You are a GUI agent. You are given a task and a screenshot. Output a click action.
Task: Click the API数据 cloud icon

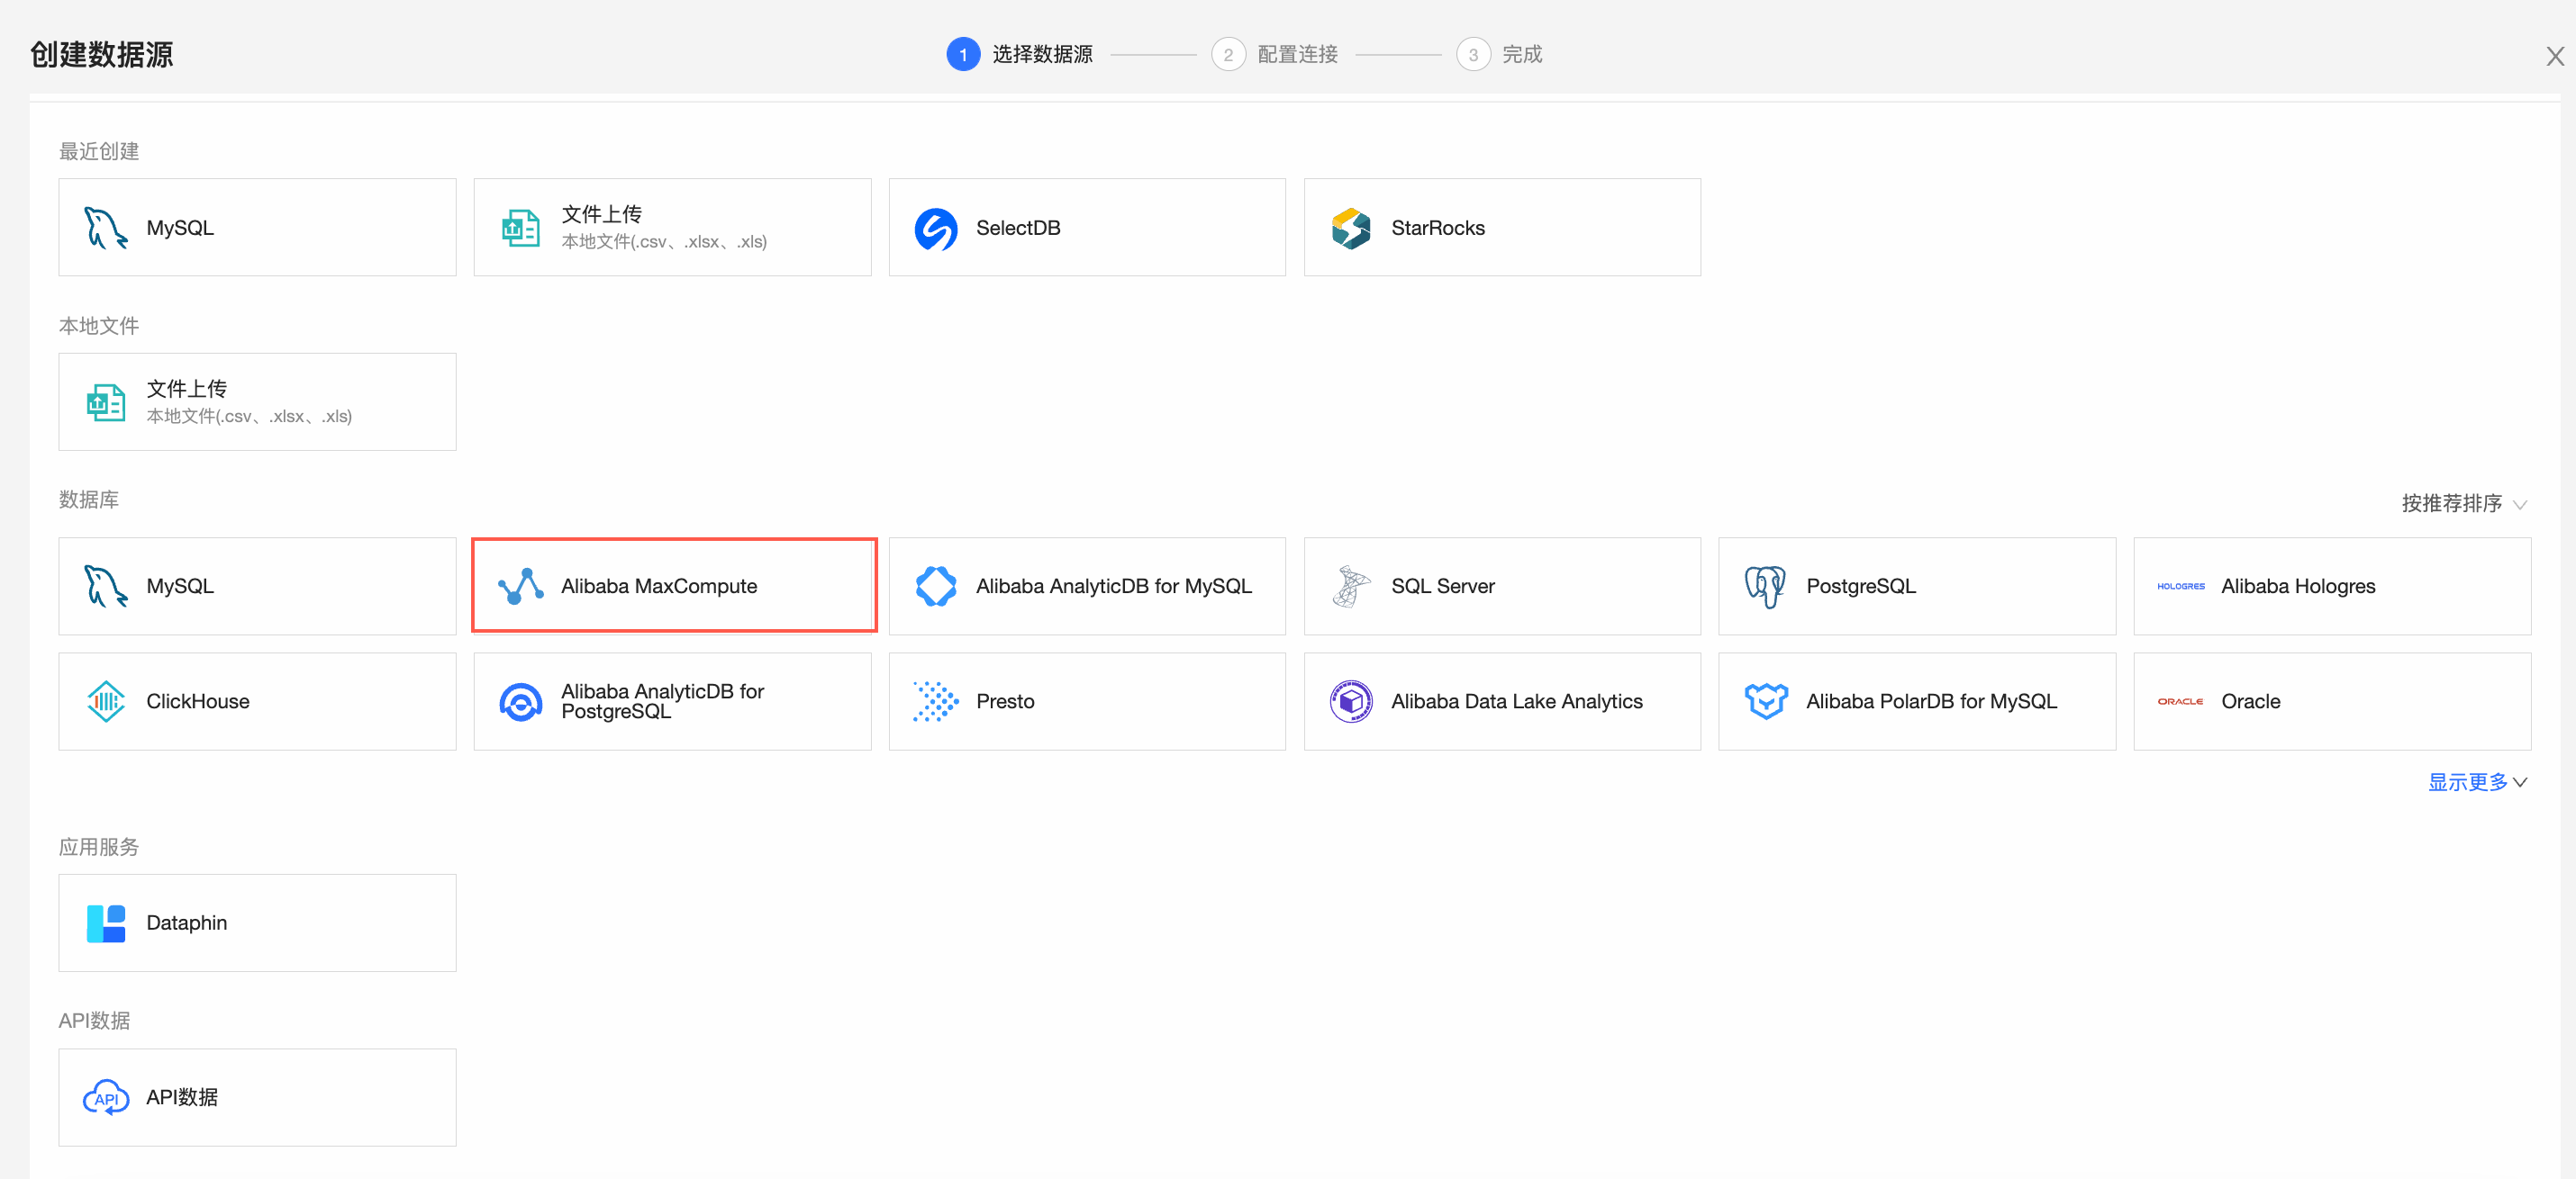pyautogui.click(x=105, y=1098)
